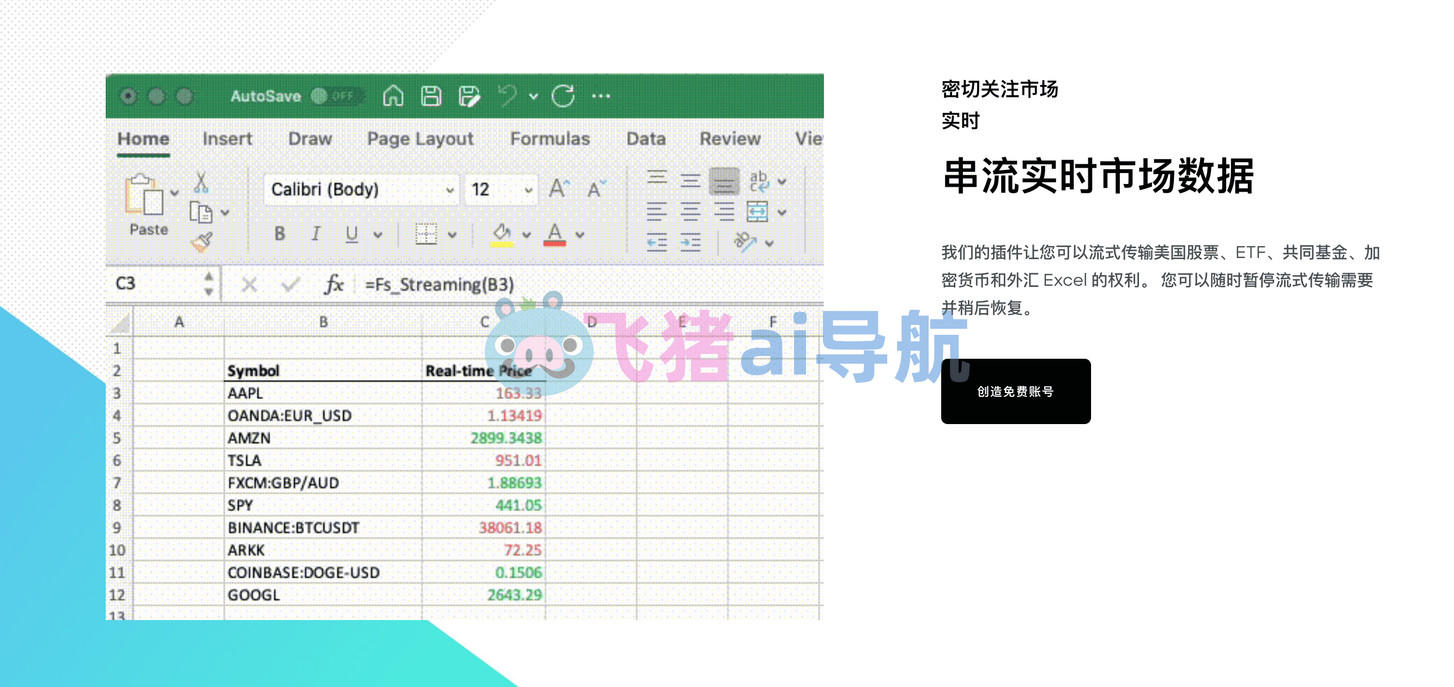Click the Cut scissors icon

click(201, 182)
